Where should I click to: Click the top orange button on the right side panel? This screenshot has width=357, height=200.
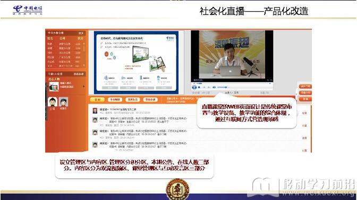pos(305,86)
